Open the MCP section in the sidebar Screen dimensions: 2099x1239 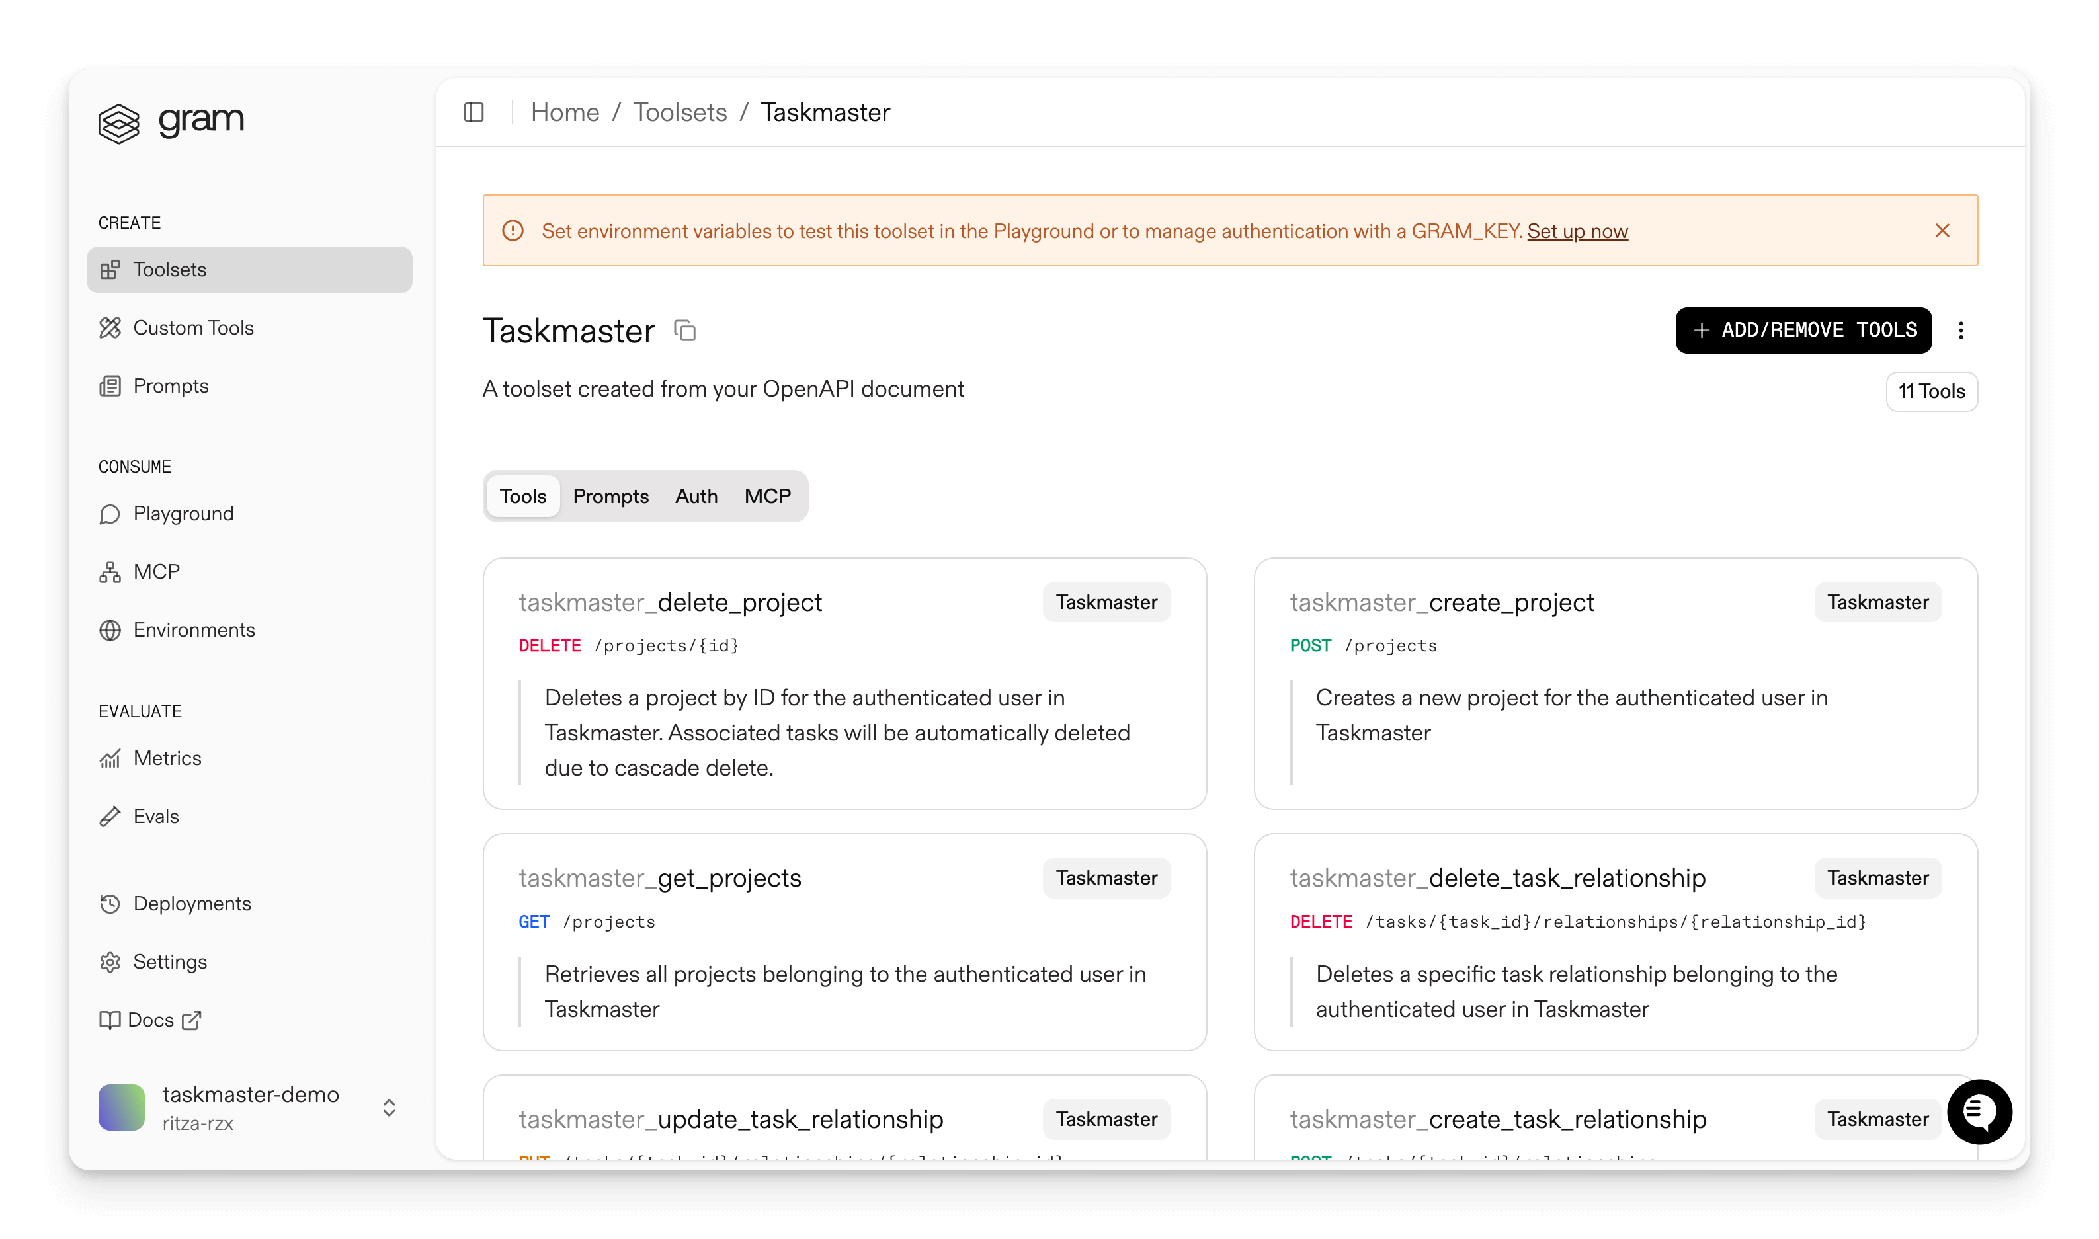pyautogui.click(x=156, y=571)
